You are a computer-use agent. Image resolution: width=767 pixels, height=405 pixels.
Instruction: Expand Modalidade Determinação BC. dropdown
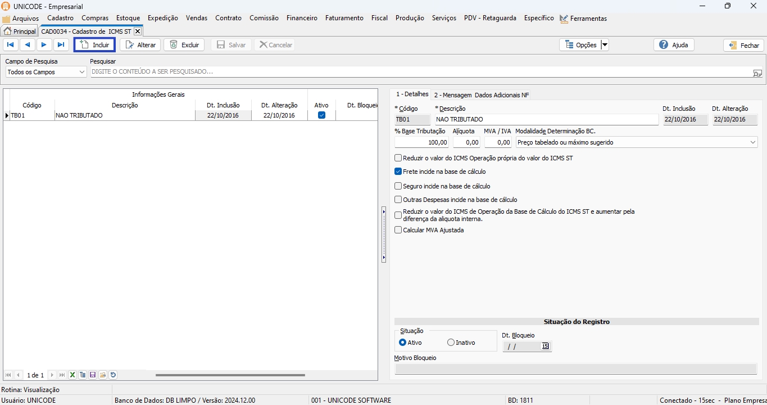pyautogui.click(x=752, y=143)
